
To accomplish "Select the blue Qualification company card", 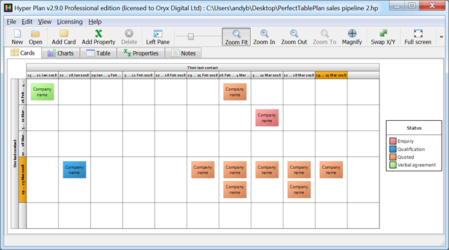I will tap(74, 170).
